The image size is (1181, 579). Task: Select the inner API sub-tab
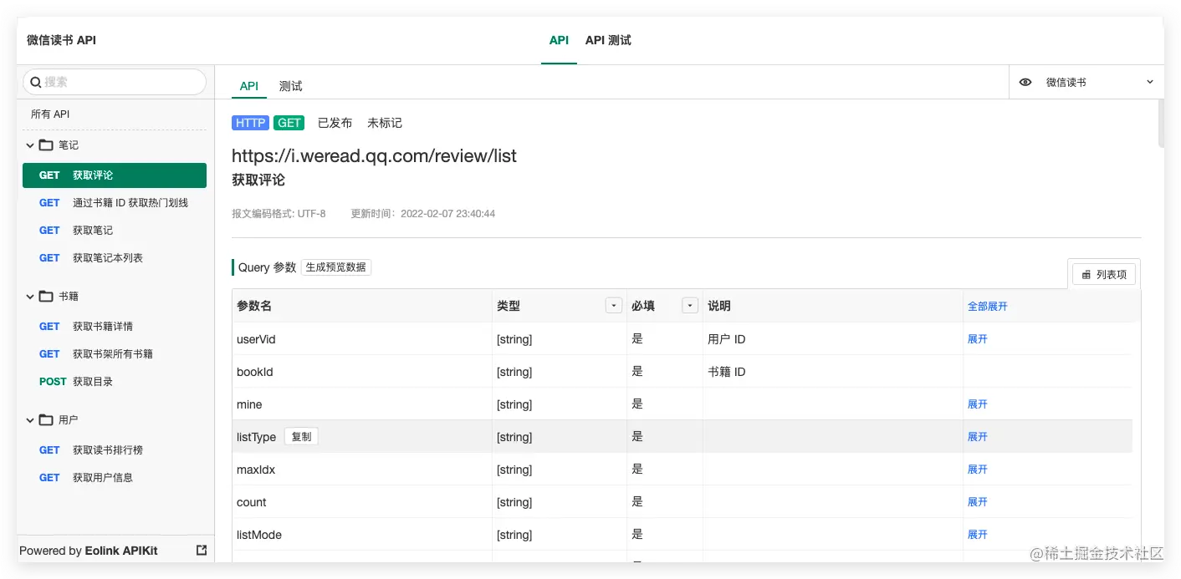click(x=249, y=86)
